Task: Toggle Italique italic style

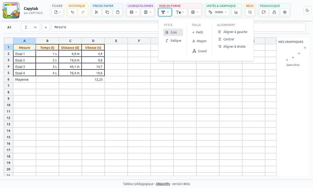Action: 173,40
